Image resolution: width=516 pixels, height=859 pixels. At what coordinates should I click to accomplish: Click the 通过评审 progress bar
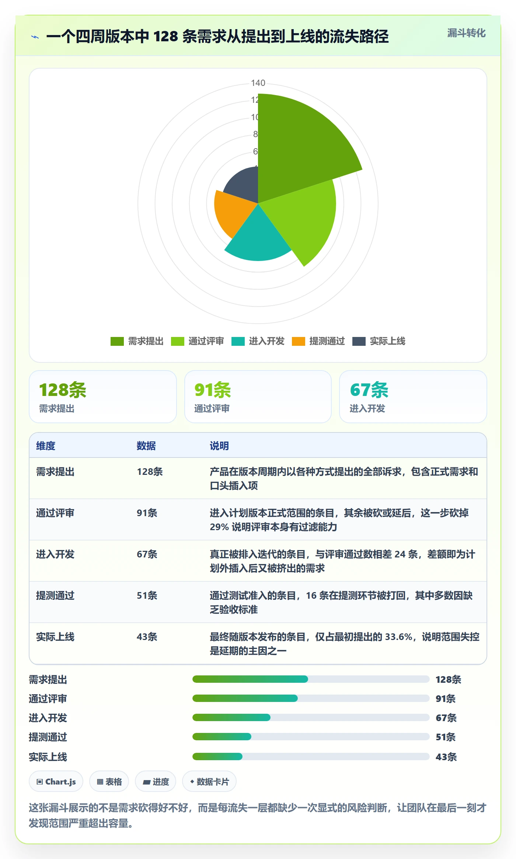[x=311, y=698]
